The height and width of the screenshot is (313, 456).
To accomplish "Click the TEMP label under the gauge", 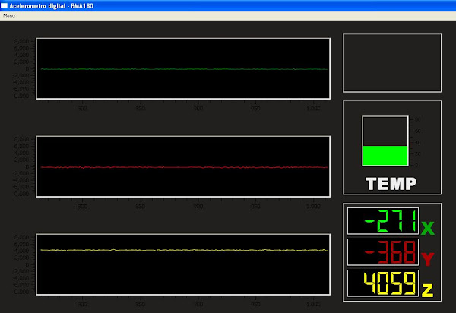I will point(391,183).
